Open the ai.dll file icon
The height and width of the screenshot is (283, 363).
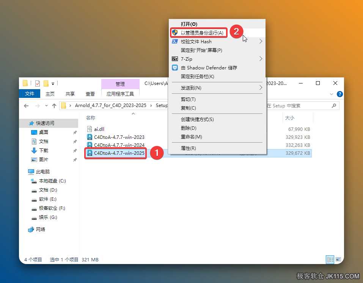[90, 129]
